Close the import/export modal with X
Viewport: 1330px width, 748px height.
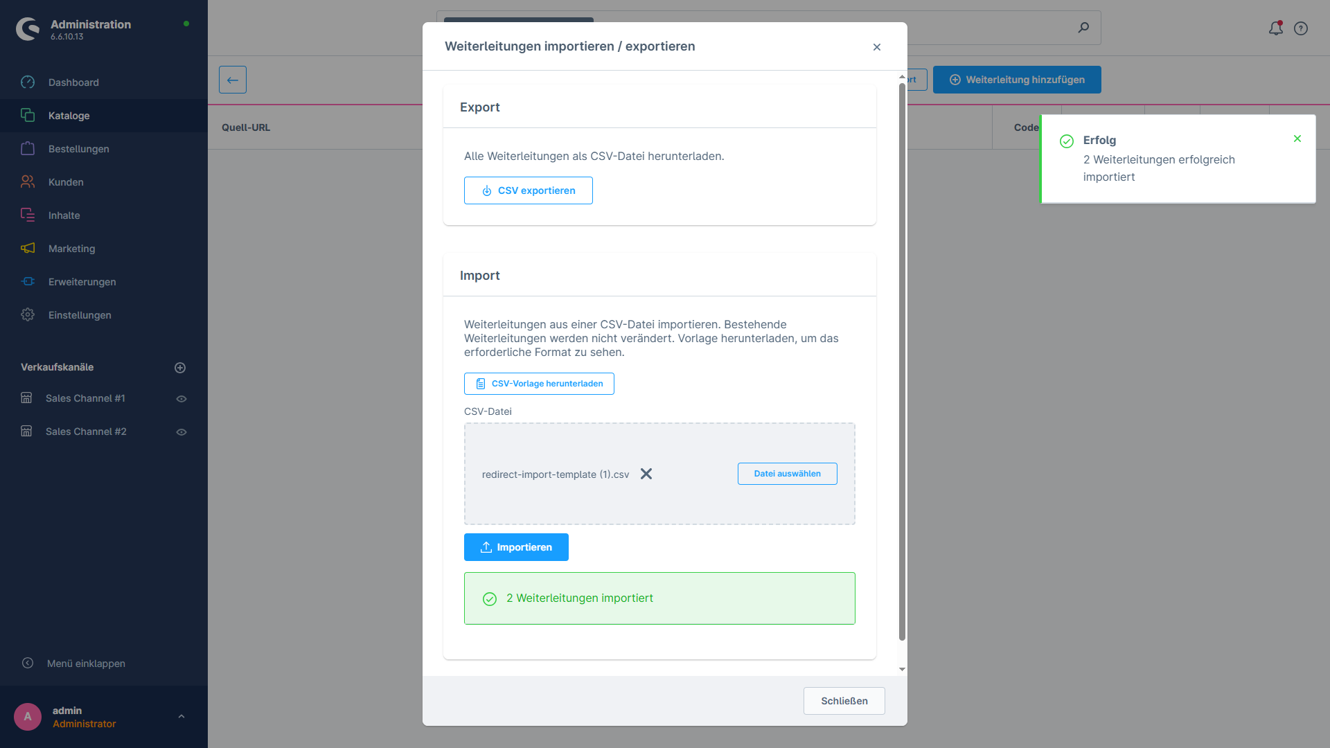(x=877, y=47)
